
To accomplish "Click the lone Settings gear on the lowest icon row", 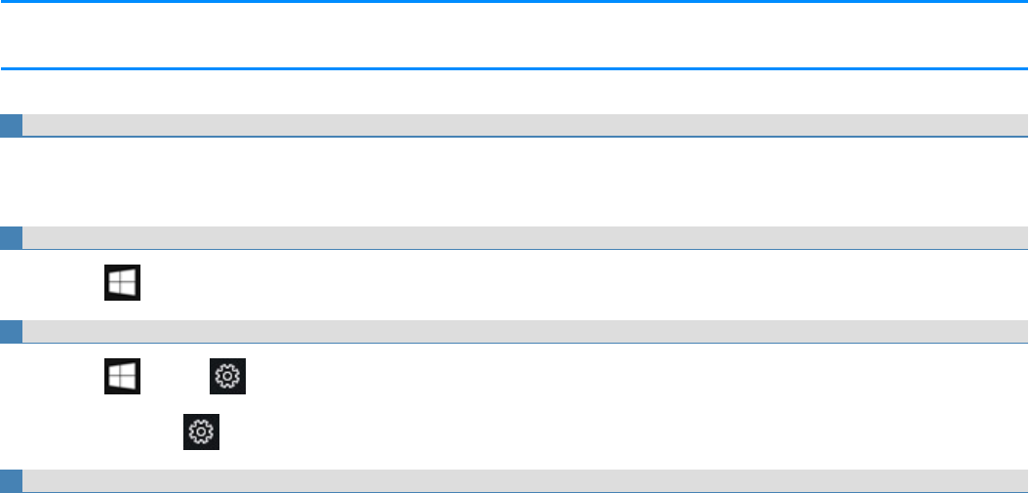I will tap(202, 431).
